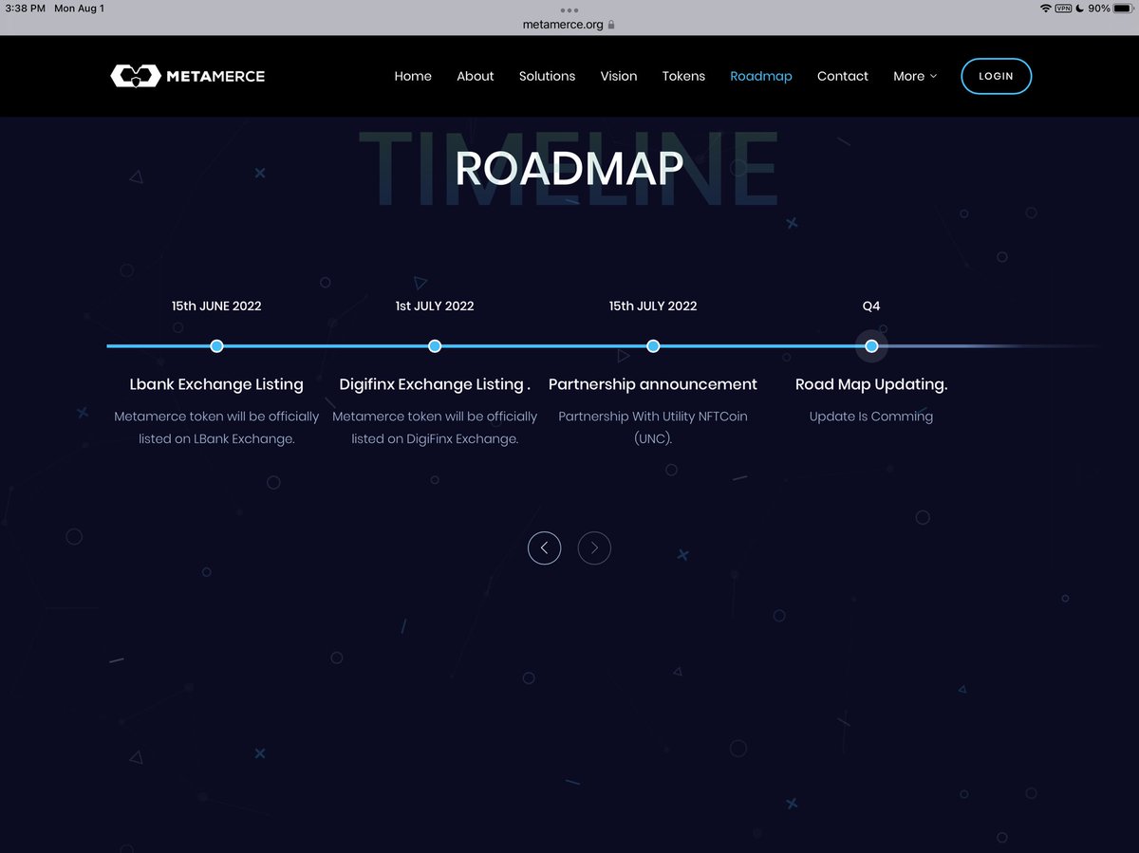Go to the About section
This screenshot has width=1139, height=853.
tap(476, 76)
